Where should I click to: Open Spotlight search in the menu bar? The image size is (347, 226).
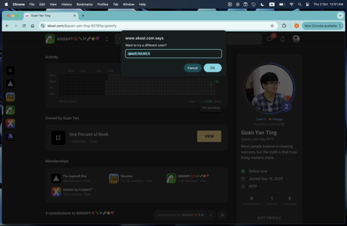click(x=299, y=4)
